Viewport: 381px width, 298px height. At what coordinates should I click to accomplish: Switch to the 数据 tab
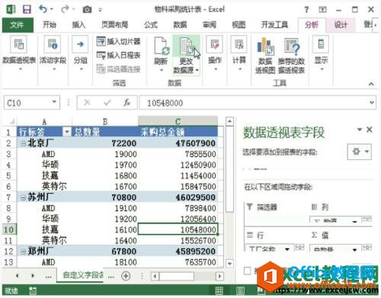[180, 24]
